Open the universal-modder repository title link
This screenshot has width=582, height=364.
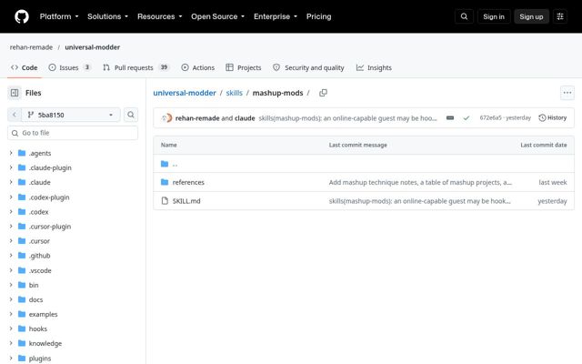point(93,47)
